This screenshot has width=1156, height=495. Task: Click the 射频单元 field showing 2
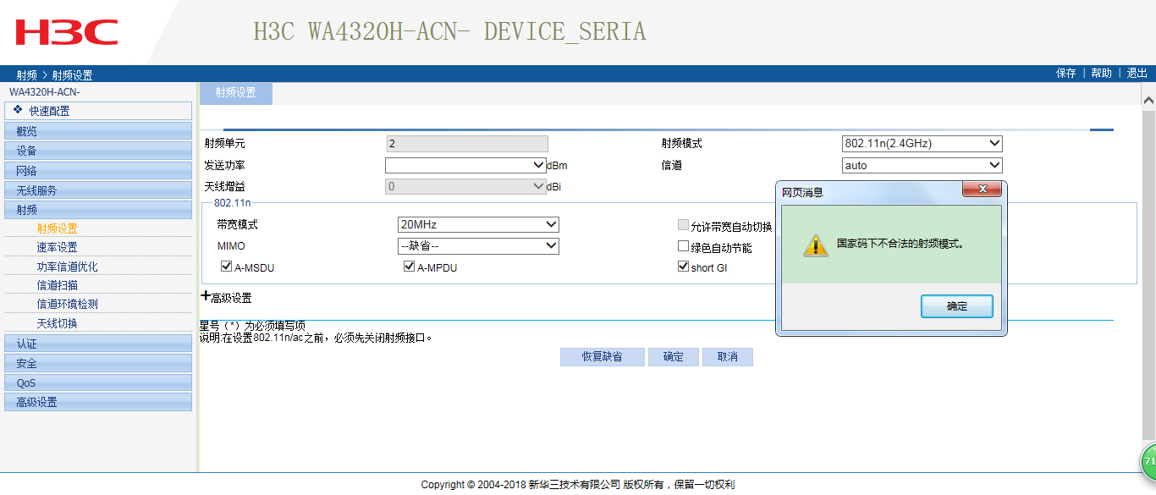(467, 144)
